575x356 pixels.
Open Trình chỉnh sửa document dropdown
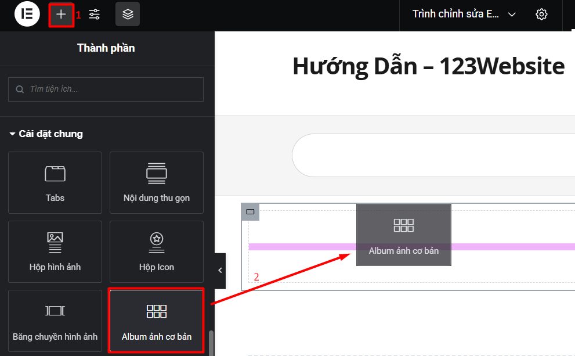coord(464,15)
